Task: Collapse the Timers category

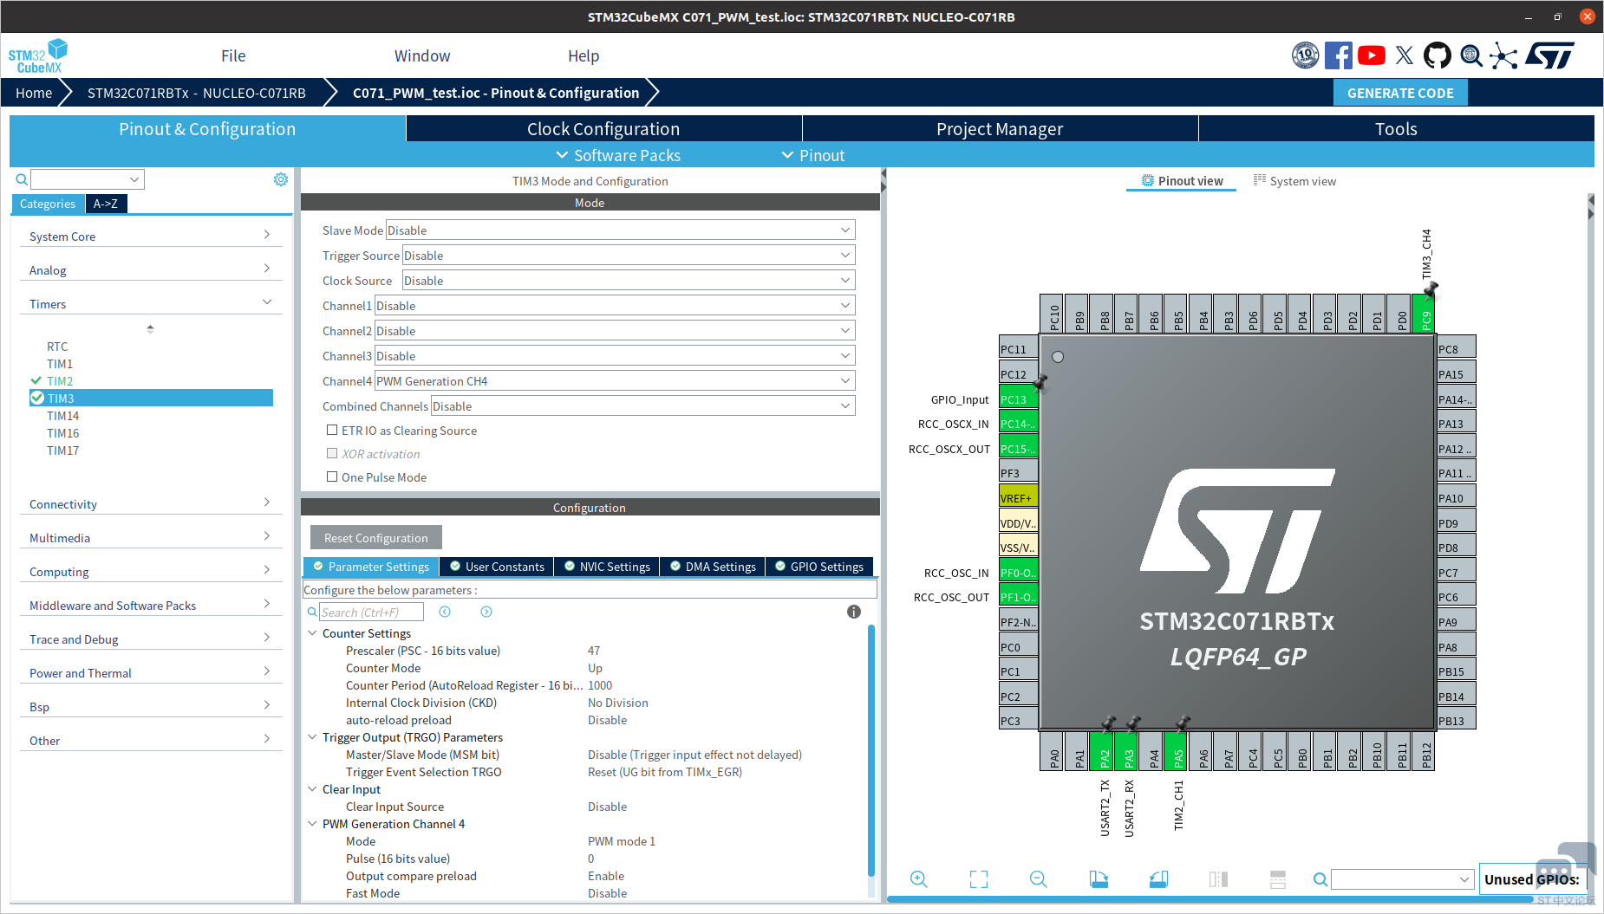Action: tap(151, 303)
